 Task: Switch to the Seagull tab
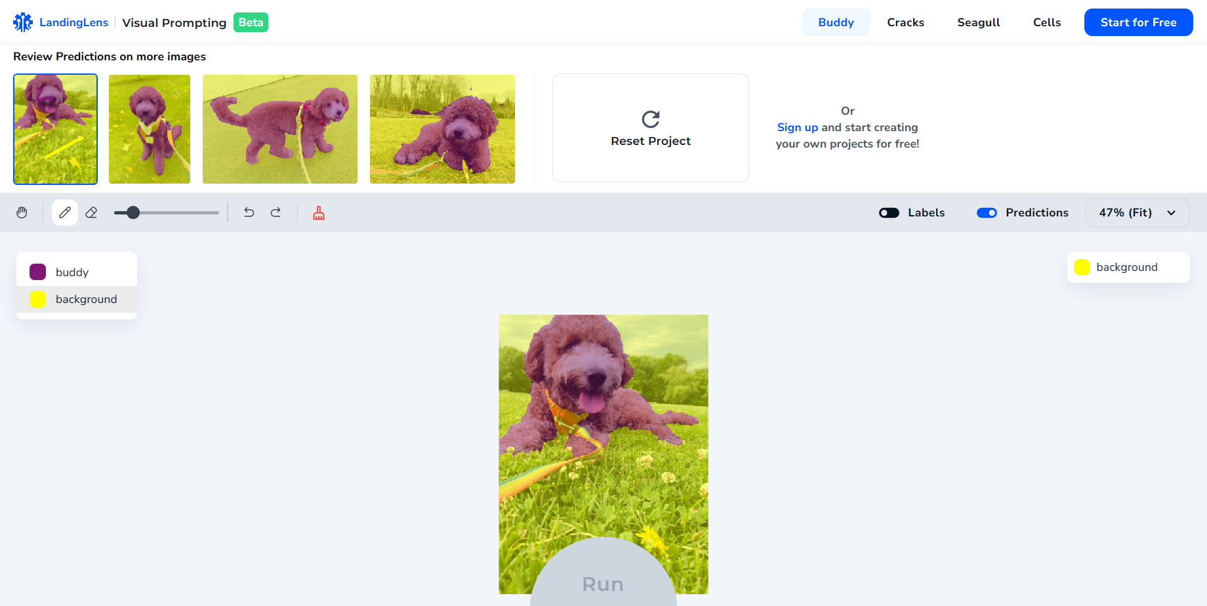[978, 22]
